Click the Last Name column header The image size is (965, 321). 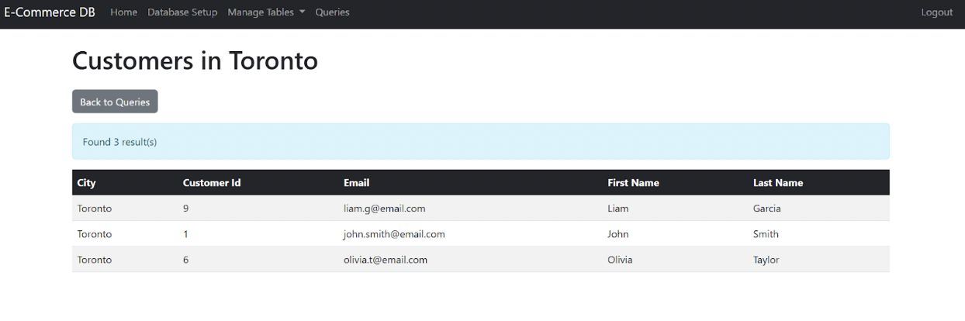click(x=778, y=183)
